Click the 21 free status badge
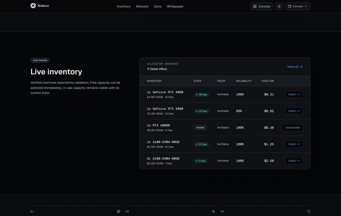Screen dimensions: 341x216 202,144
